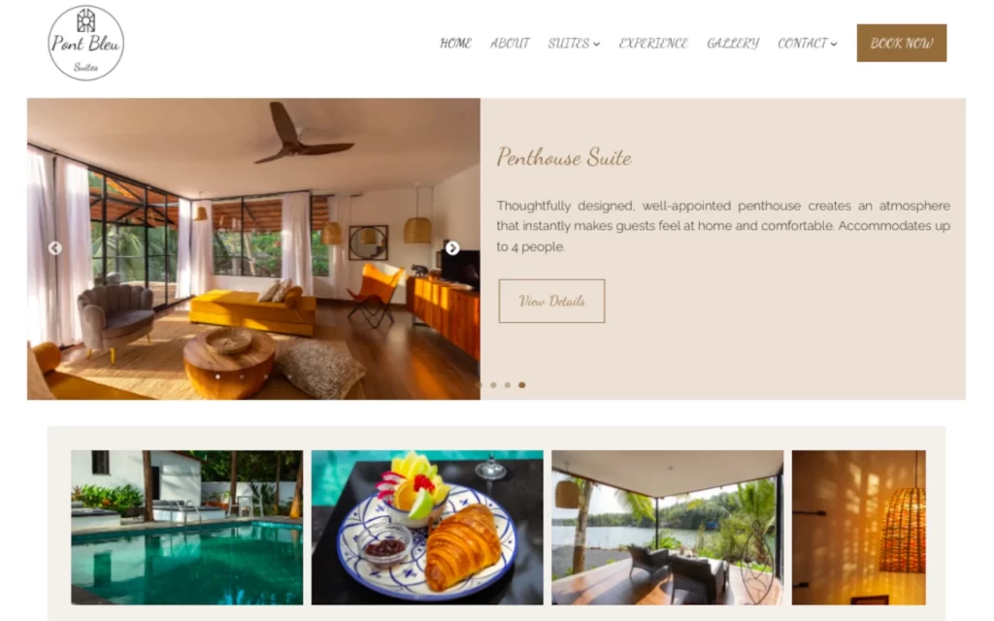Screen dimensions: 994x621
Task: Click the Pont Bleu Suites logo
Action: pos(85,43)
